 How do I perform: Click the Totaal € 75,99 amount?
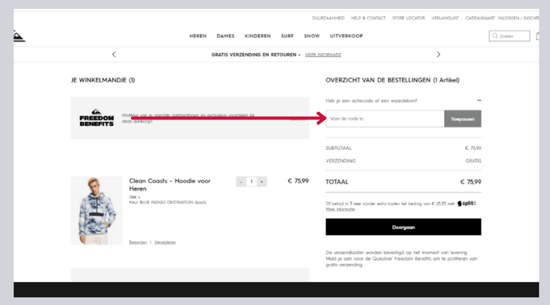470,182
